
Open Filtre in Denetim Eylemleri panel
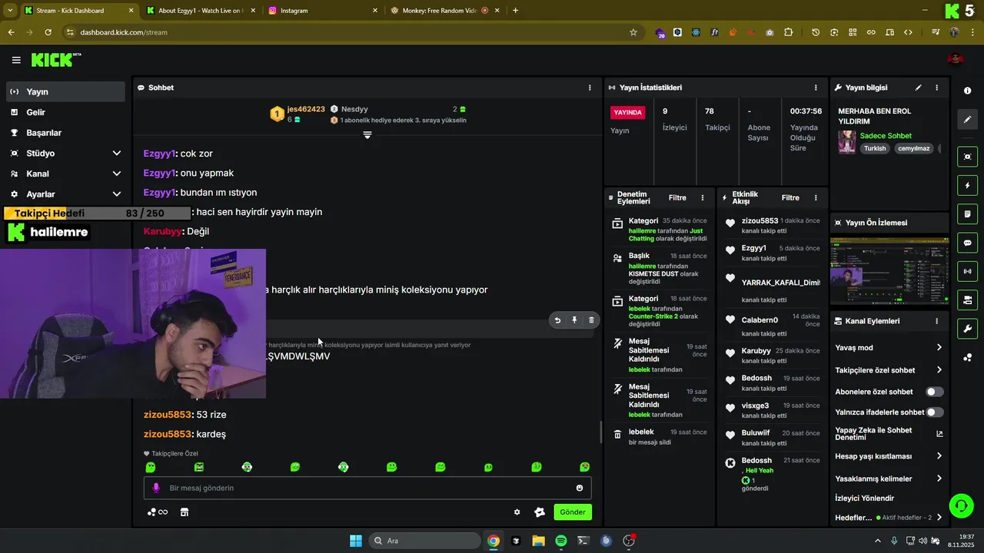[x=677, y=197]
